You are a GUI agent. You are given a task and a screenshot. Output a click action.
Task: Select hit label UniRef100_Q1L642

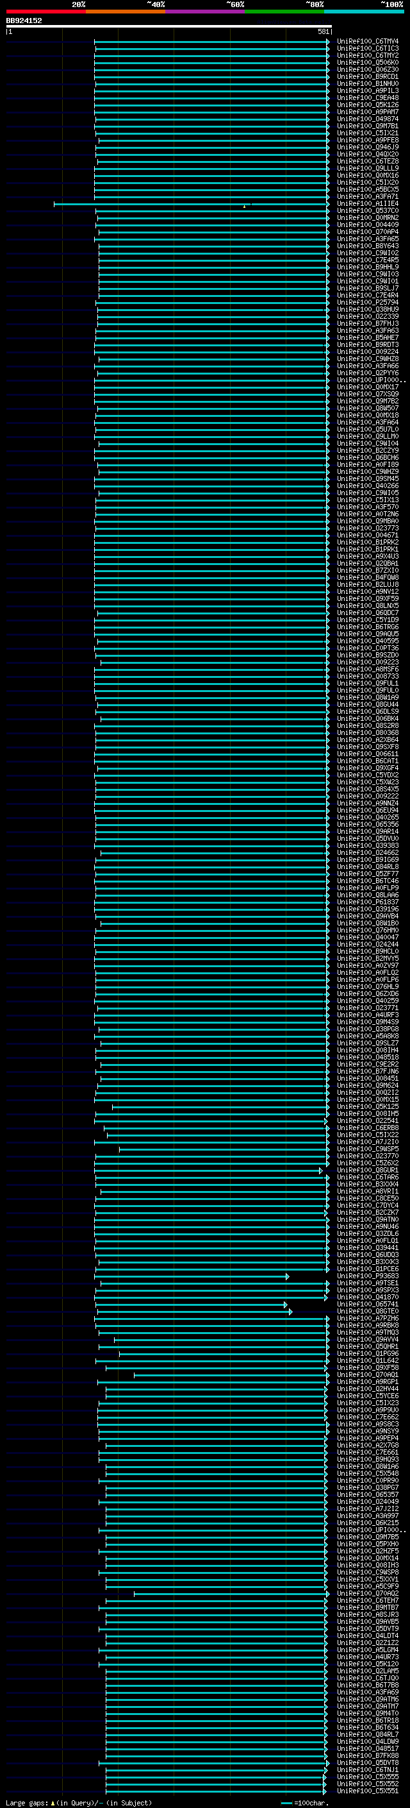368,1360
